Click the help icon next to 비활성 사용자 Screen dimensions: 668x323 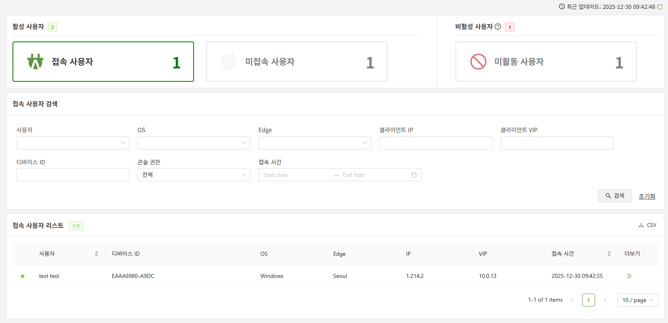(x=498, y=27)
